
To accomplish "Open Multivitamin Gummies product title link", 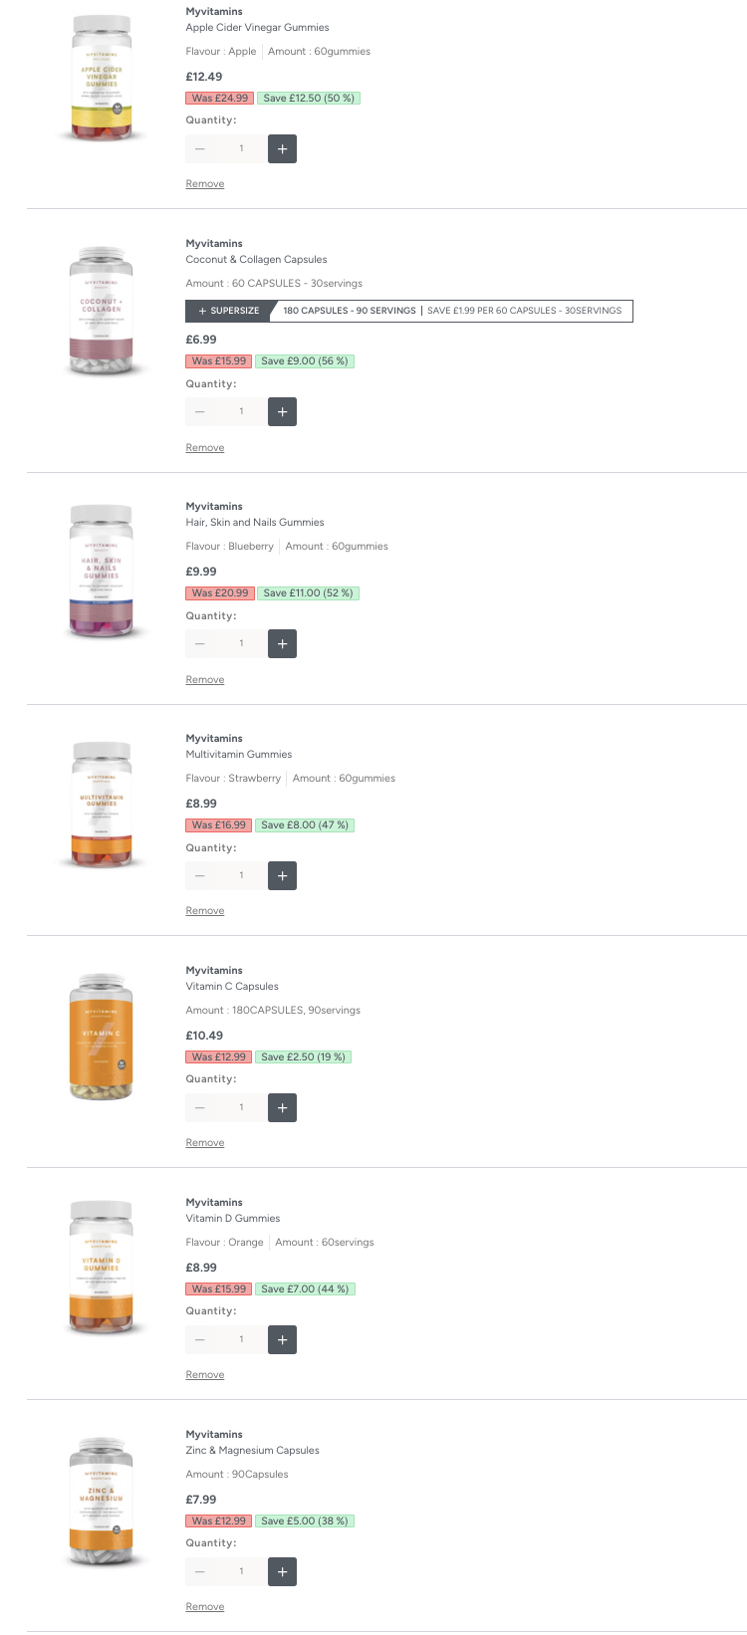I will coord(239,755).
